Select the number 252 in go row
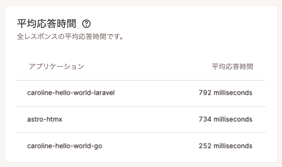The width and height of the screenshot is (282, 167). click(x=205, y=146)
